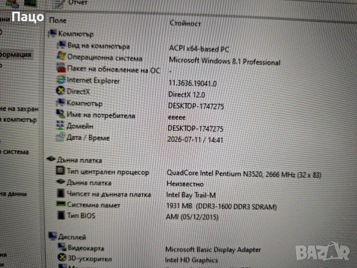This screenshot has width=357, height=268.
Task: Open the Intel Bay Trail-M chipset value
Action: [x=191, y=195]
